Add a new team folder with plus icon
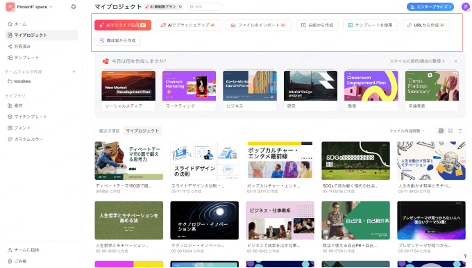472x268 pixels. (x=74, y=72)
